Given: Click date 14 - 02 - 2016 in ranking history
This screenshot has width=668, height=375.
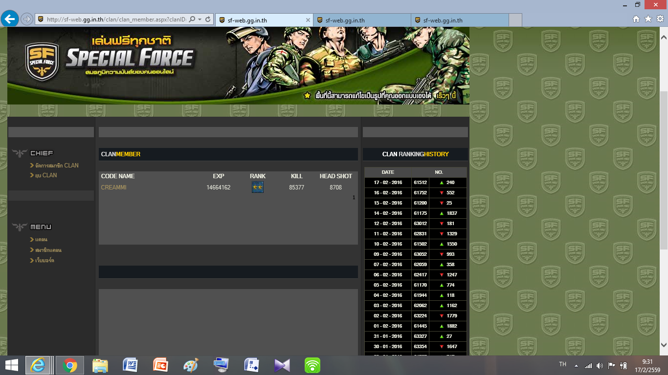Looking at the screenshot, I should pos(388,213).
